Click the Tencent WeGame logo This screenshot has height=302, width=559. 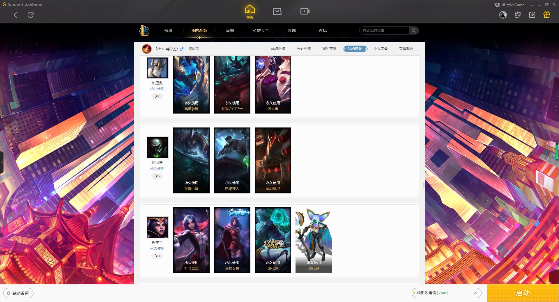[23, 4]
